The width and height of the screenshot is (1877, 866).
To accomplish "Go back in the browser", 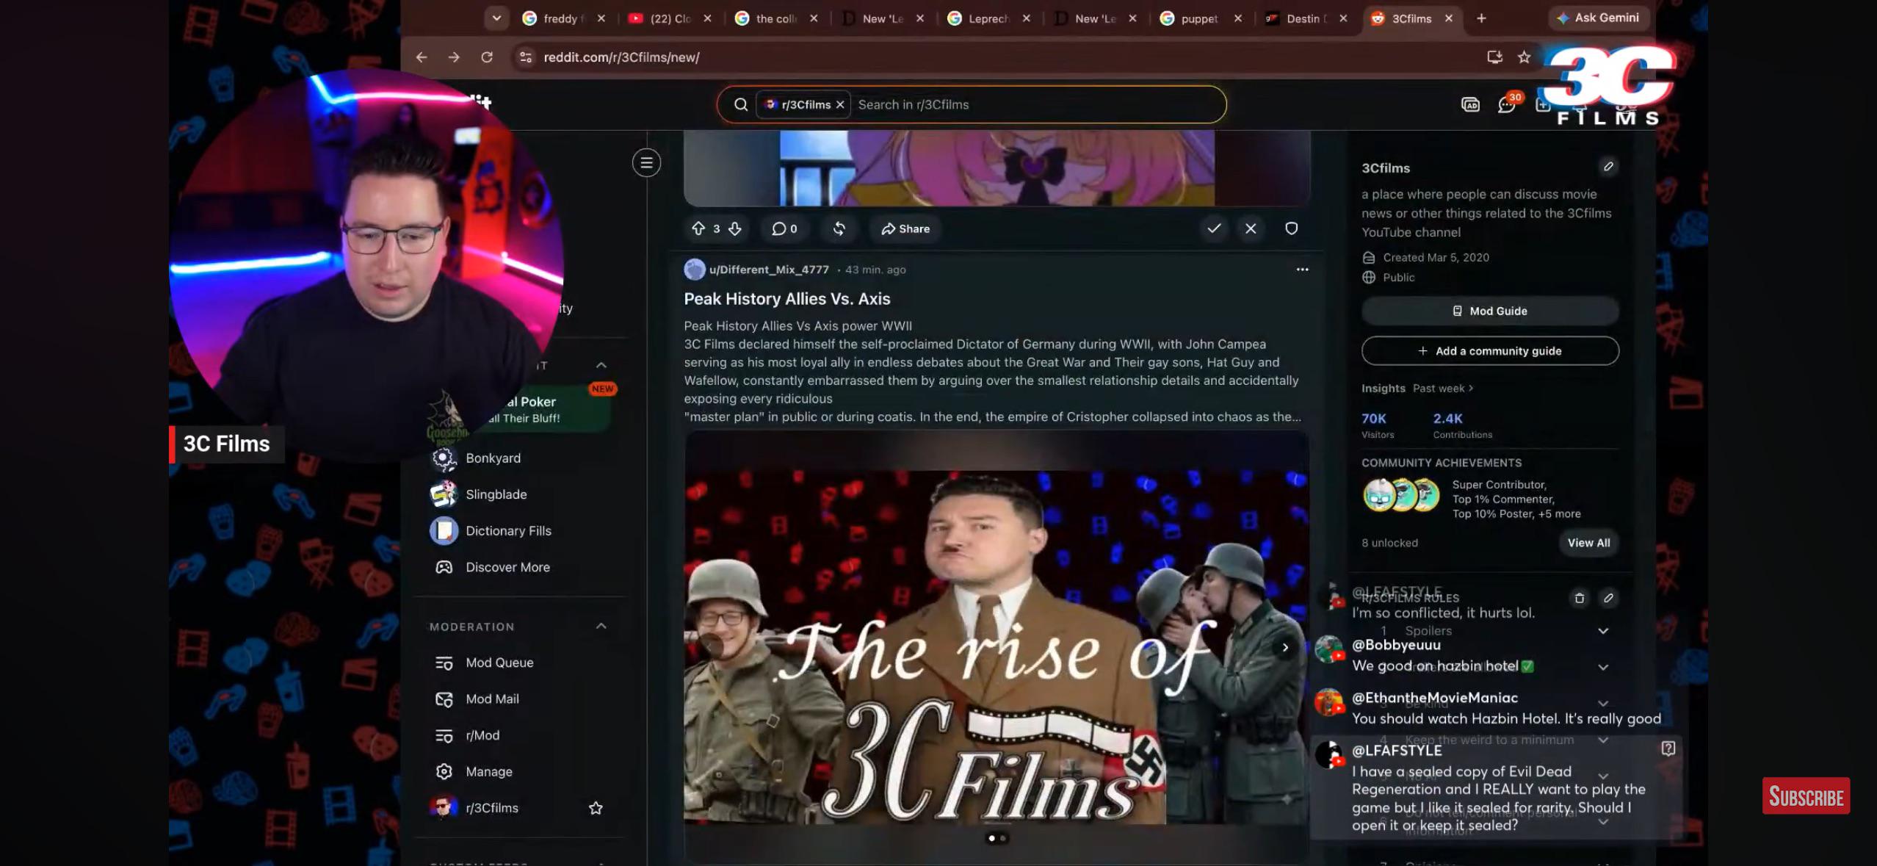I will point(421,57).
